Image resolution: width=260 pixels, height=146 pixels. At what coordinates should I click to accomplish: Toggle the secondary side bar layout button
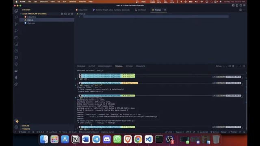click(x=241, y=5)
